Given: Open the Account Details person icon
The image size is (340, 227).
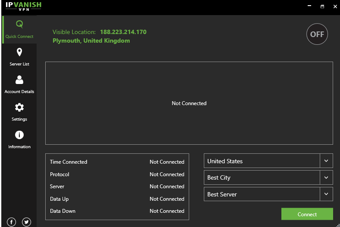Looking at the screenshot, I should click(19, 80).
